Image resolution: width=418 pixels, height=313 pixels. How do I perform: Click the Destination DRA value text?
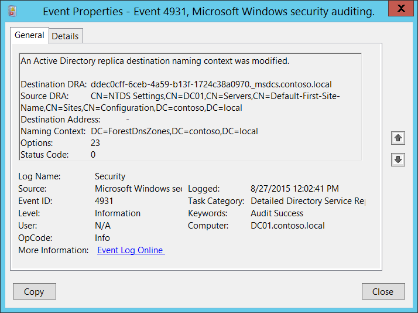coord(211,84)
